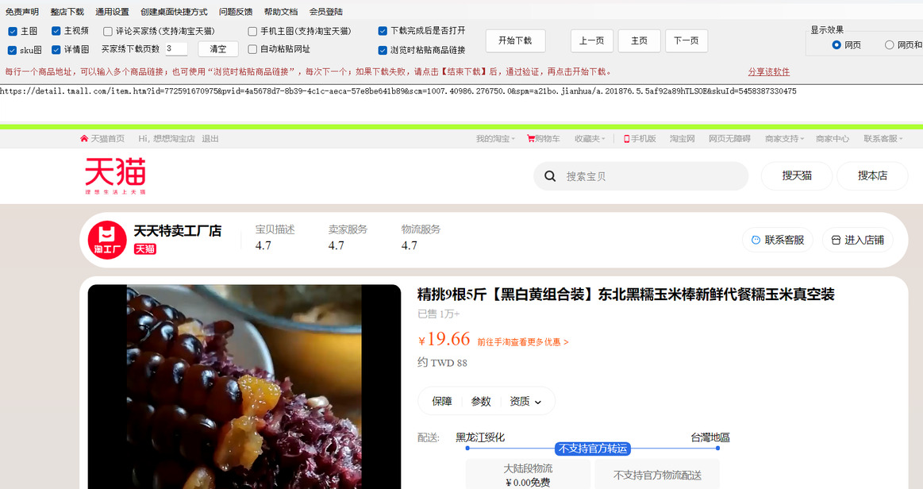Expand the 资质 dropdown chevron

[x=537, y=402]
